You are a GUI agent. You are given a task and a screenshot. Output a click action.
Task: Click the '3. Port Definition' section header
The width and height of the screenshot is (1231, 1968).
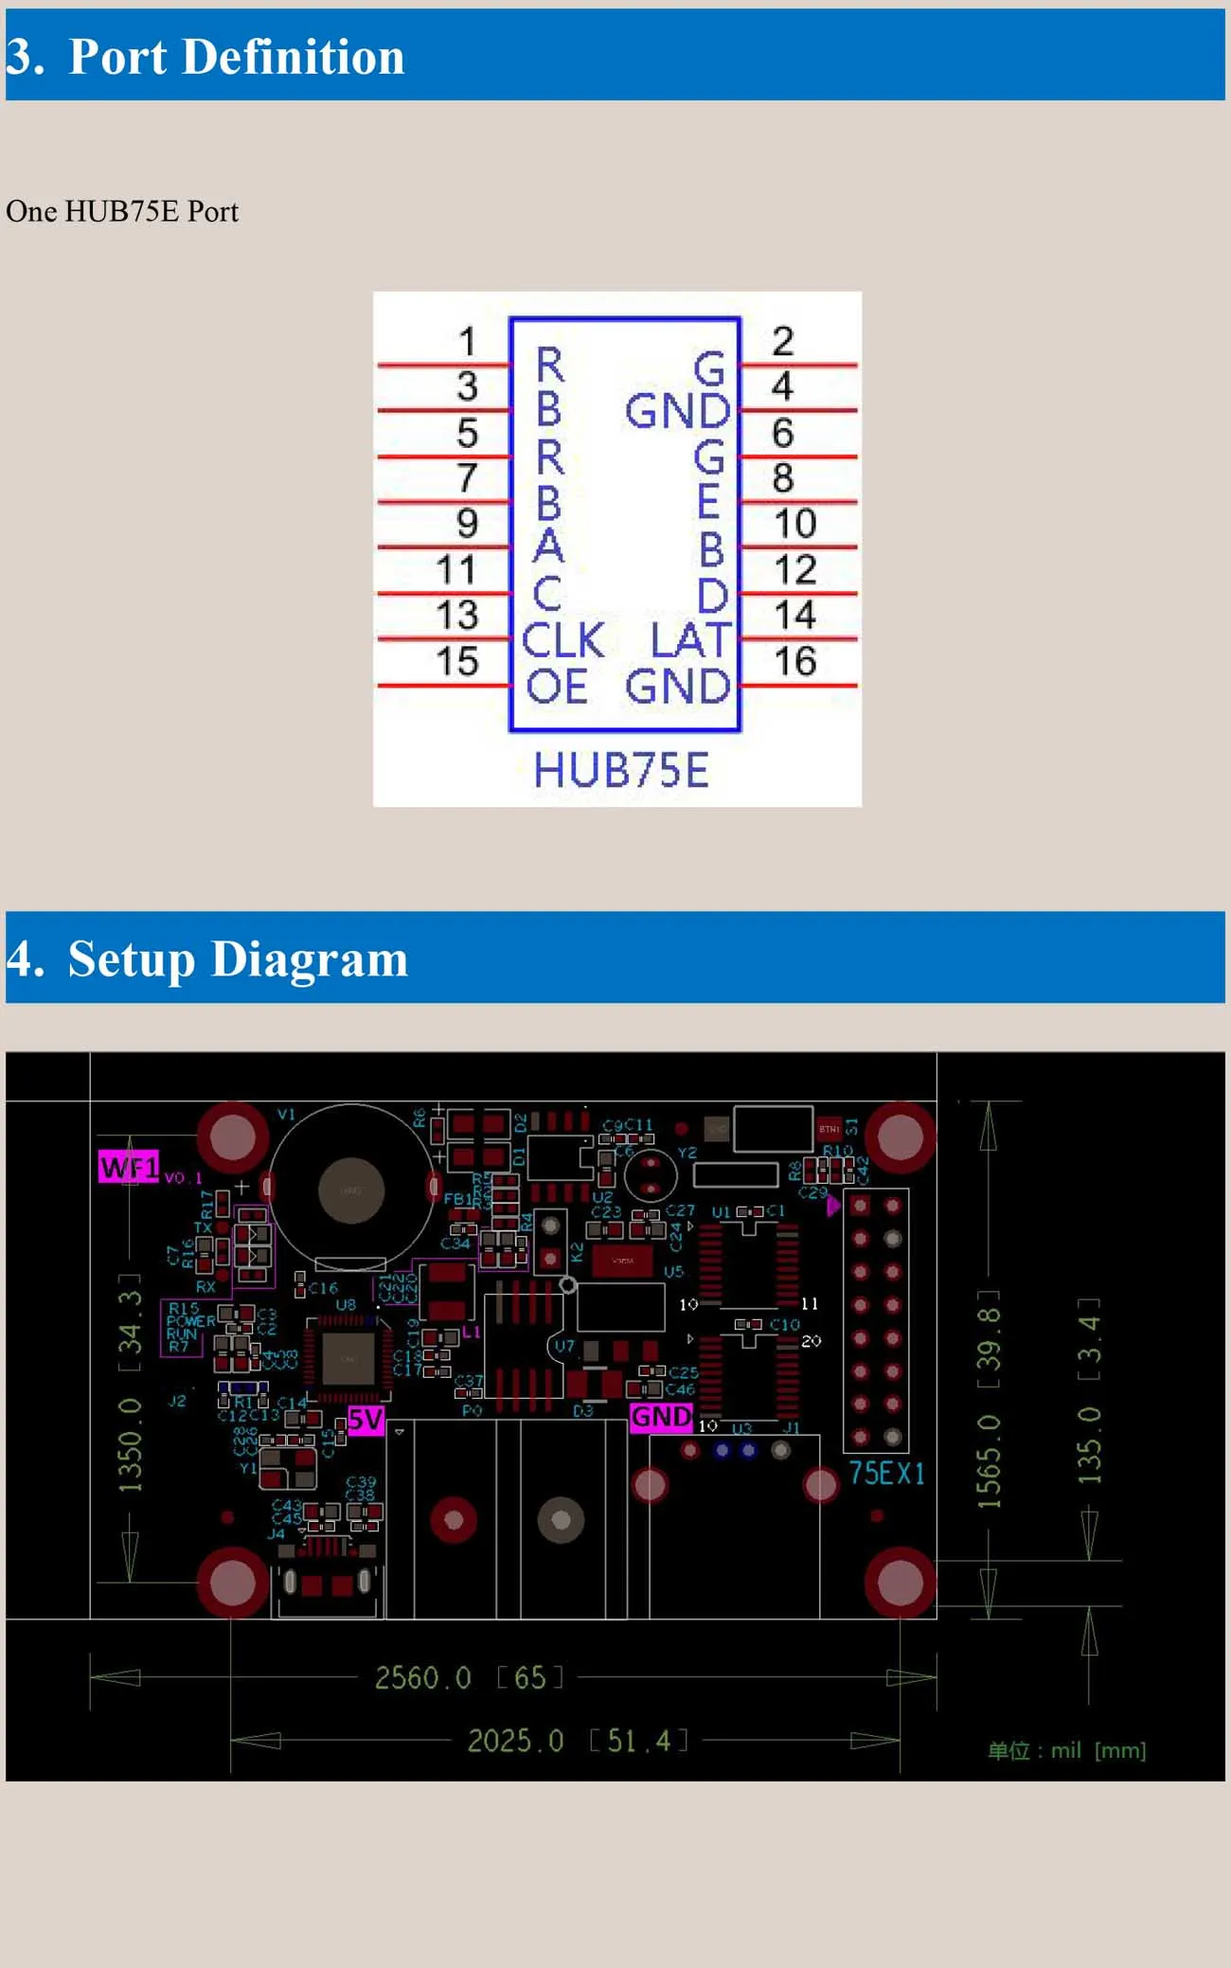615,55
